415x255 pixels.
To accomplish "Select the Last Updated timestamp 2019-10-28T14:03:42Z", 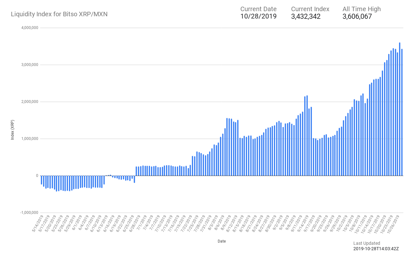I will point(376,249).
